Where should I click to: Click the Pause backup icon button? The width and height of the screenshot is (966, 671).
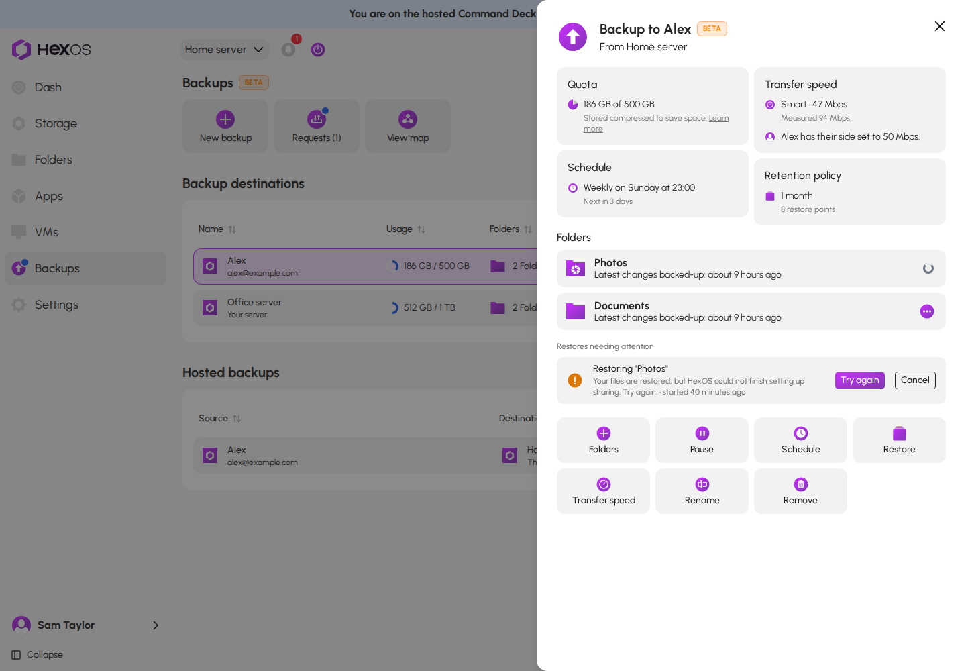click(x=702, y=440)
